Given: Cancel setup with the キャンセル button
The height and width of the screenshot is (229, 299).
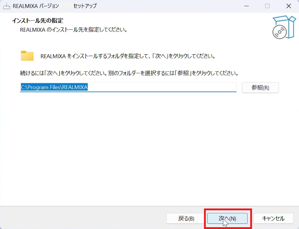Looking at the screenshot, I should pos(273,218).
